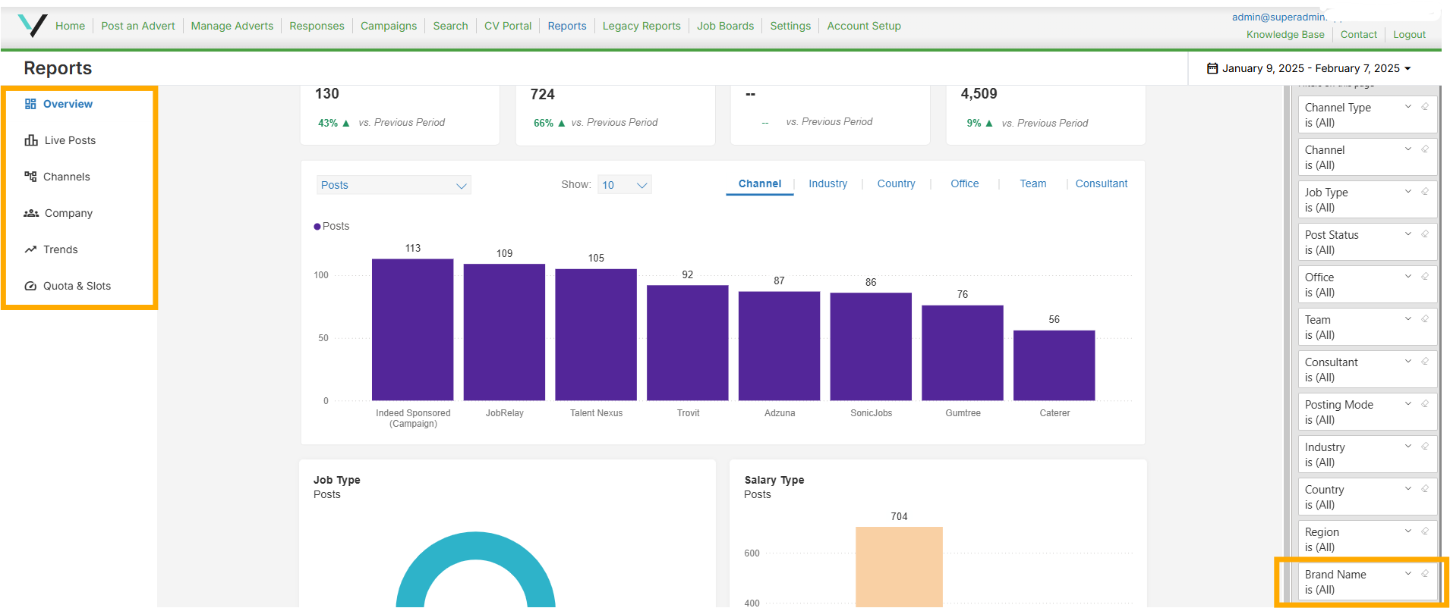Click the green V logo icon

click(x=33, y=26)
